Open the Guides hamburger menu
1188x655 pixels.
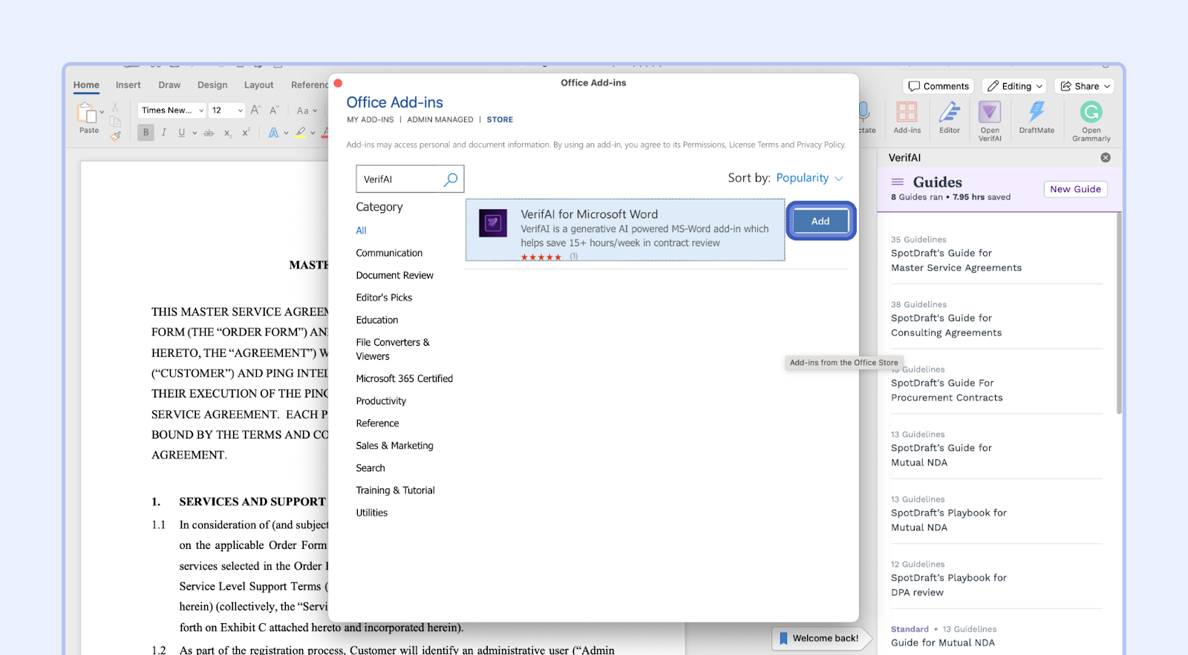point(898,182)
